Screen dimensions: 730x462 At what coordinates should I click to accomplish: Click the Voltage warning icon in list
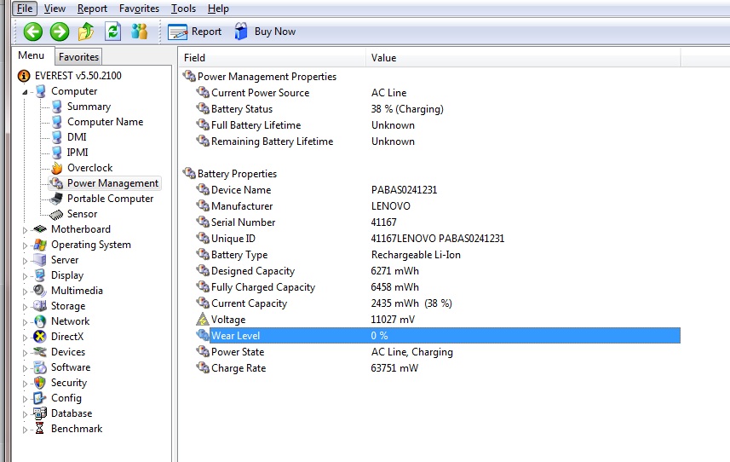click(x=203, y=320)
